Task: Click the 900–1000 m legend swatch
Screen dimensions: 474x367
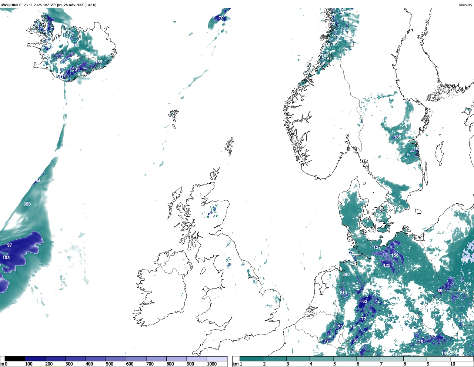Action: pyautogui.click(x=197, y=358)
